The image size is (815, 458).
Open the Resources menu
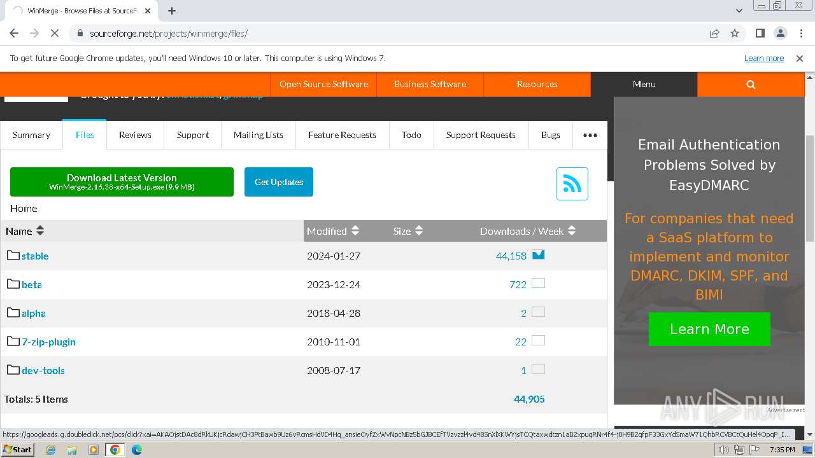tap(537, 84)
